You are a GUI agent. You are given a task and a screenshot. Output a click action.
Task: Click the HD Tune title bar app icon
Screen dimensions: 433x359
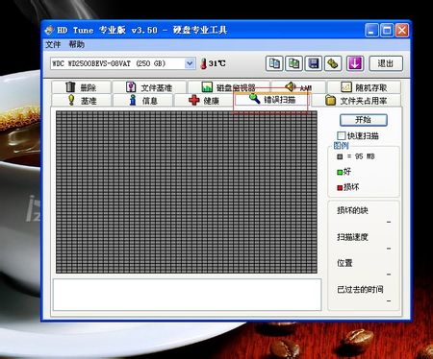point(50,31)
